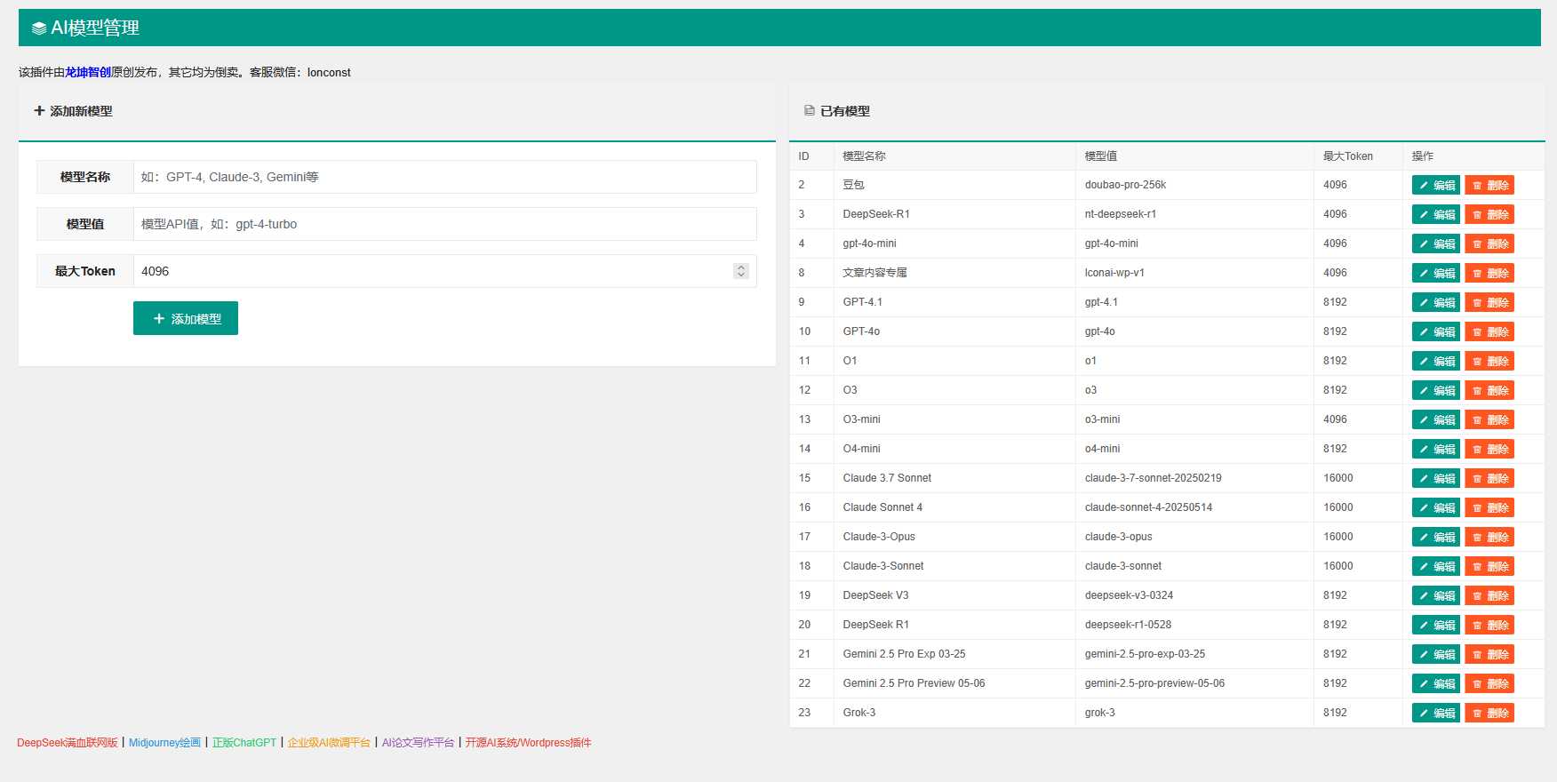This screenshot has width=1557, height=782.
Task: Click the plus icon next to 添加新模型
Action: point(39,111)
